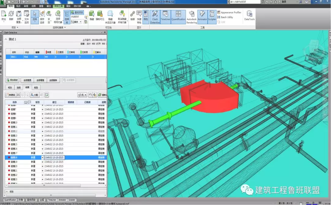Click the 查找项目 (Find Items) button
Screen dimensions: 331x205
tap(77, 12)
